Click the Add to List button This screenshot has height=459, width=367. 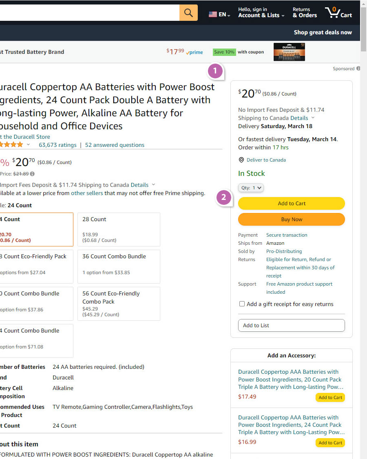(x=291, y=325)
